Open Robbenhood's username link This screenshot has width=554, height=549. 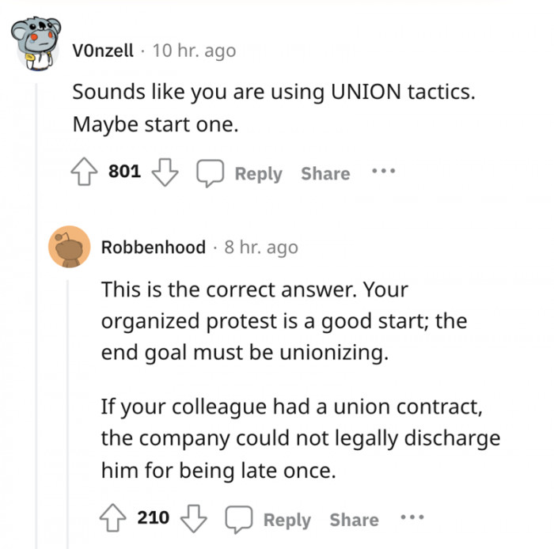[153, 247]
